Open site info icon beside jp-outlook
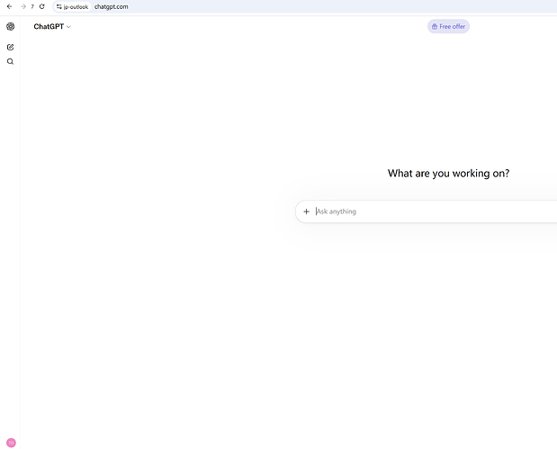This screenshot has height=449, width=557. tap(59, 6)
